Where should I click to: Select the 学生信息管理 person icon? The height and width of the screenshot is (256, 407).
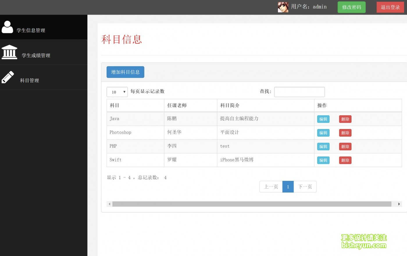8,27
